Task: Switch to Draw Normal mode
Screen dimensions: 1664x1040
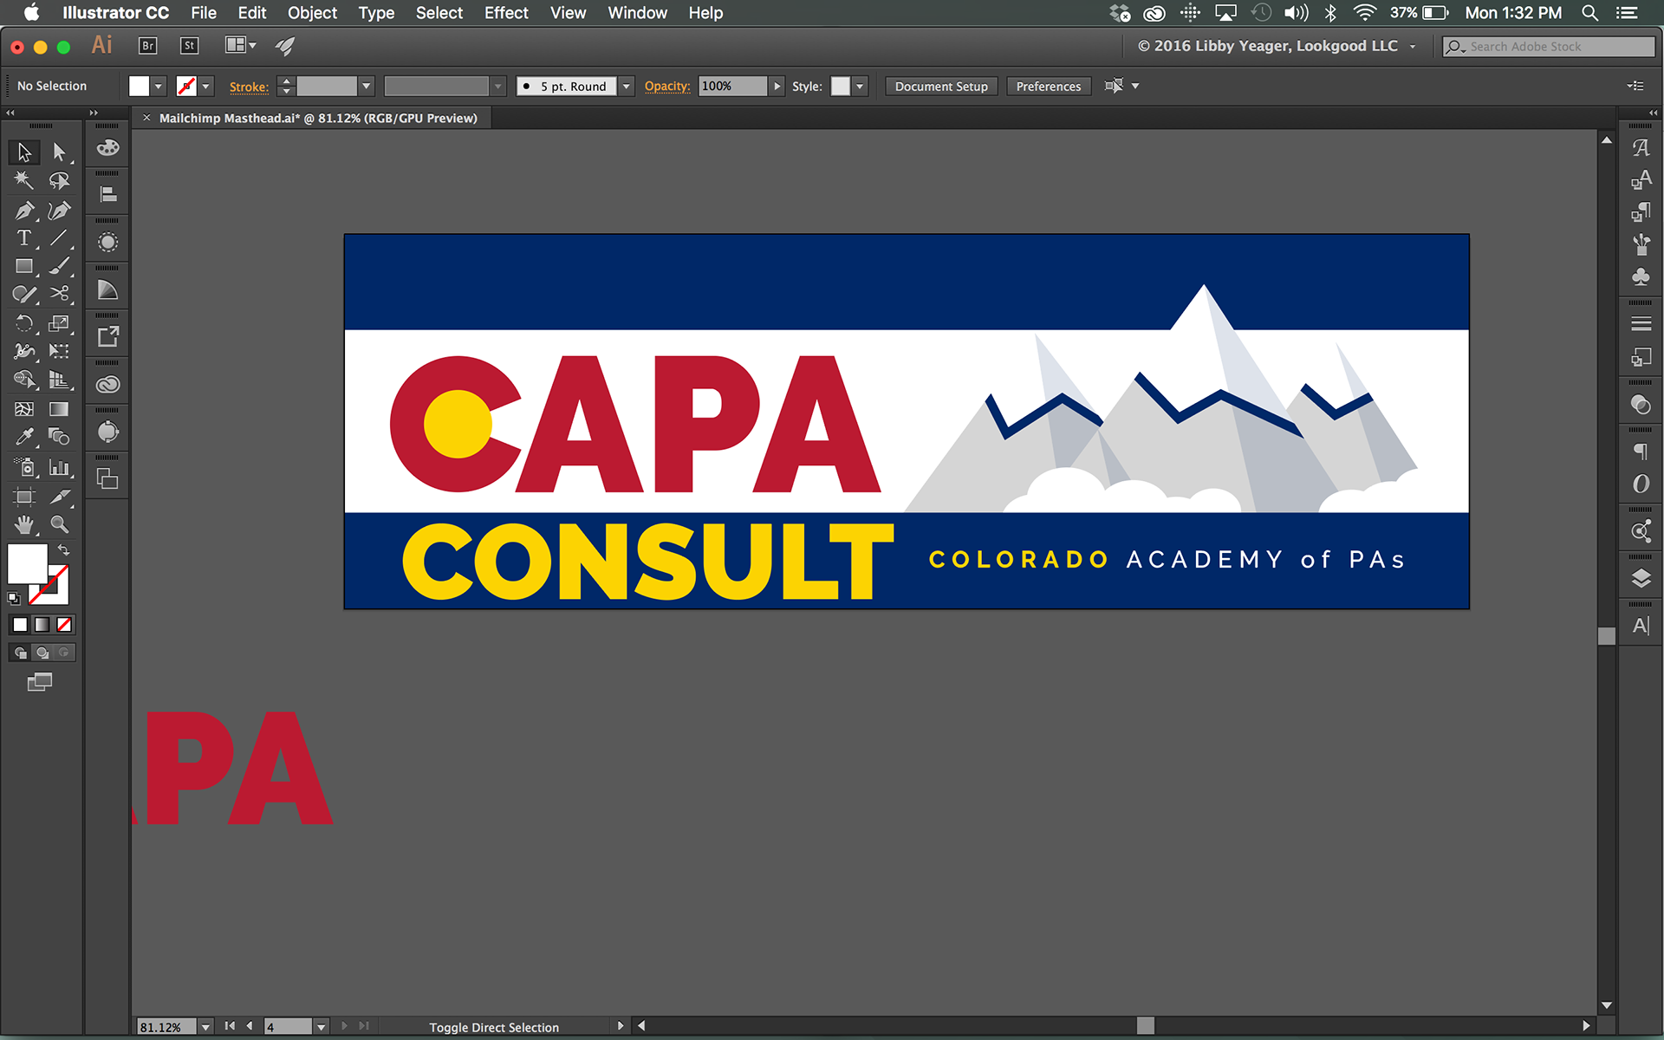Action: [20, 653]
